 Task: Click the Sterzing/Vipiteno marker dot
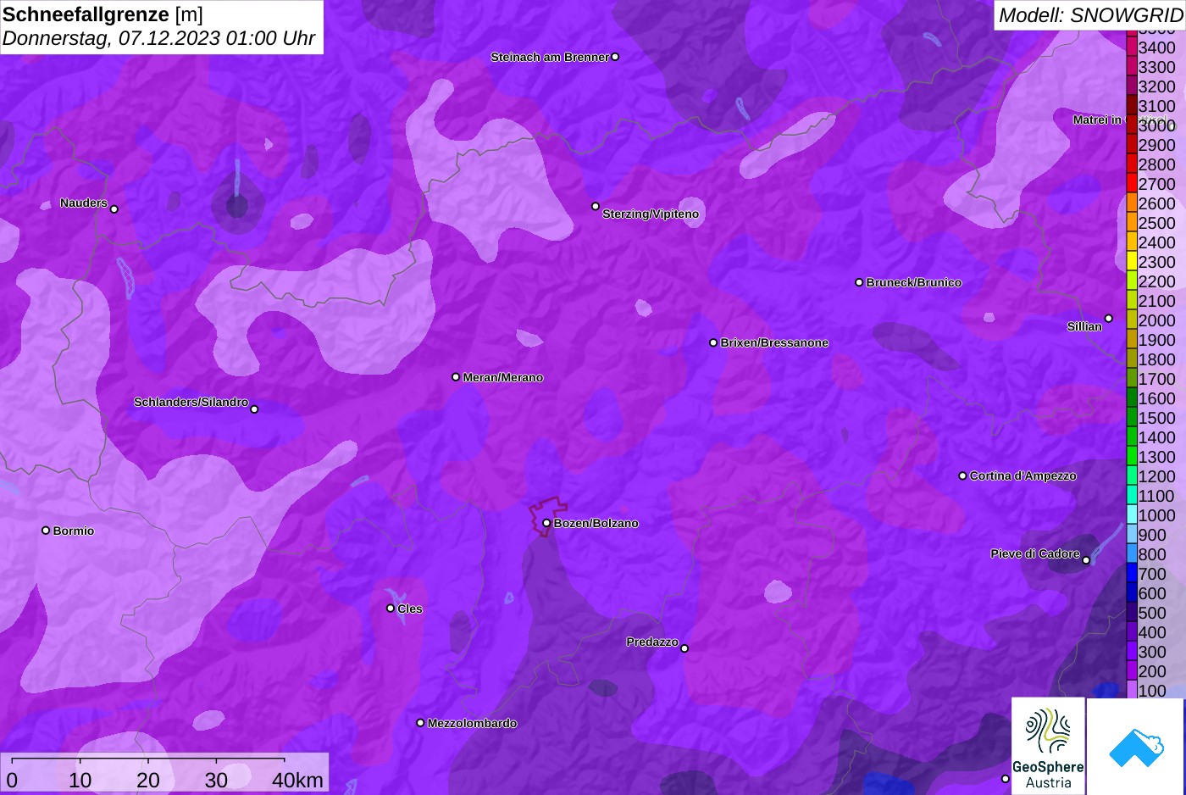596,206
